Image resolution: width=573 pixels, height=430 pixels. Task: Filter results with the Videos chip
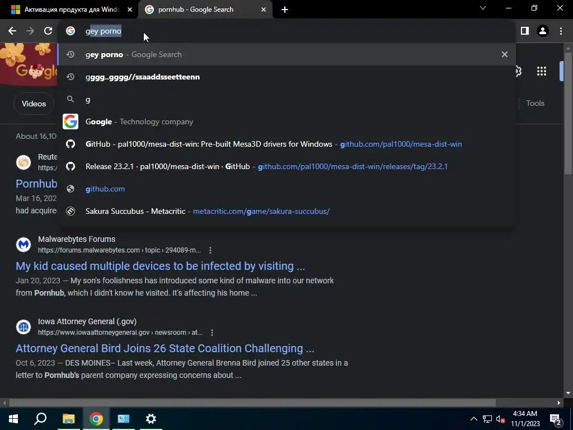(x=34, y=104)
